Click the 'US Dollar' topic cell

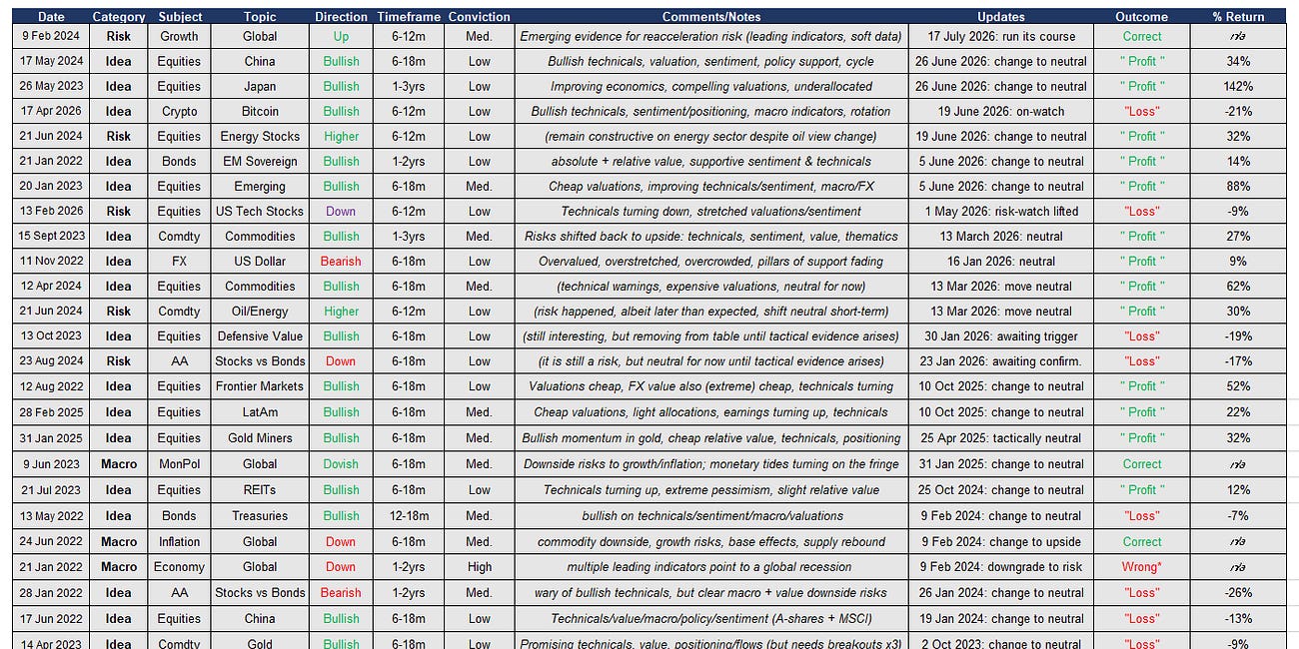(x=260, y=261)
